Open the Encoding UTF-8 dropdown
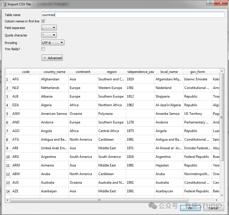This screenshot has height=215, width=229. pos(53,42)
